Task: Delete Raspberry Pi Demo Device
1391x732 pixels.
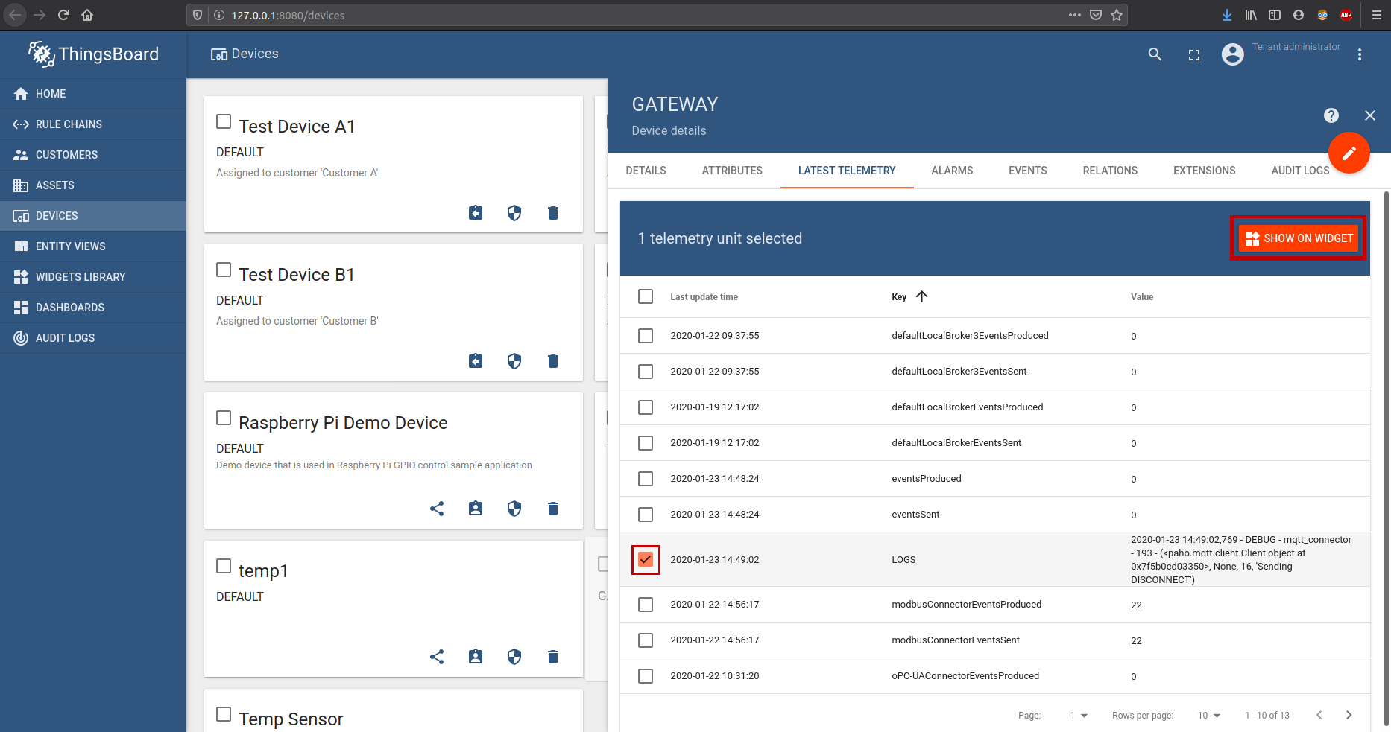Action: click(553, 509)
